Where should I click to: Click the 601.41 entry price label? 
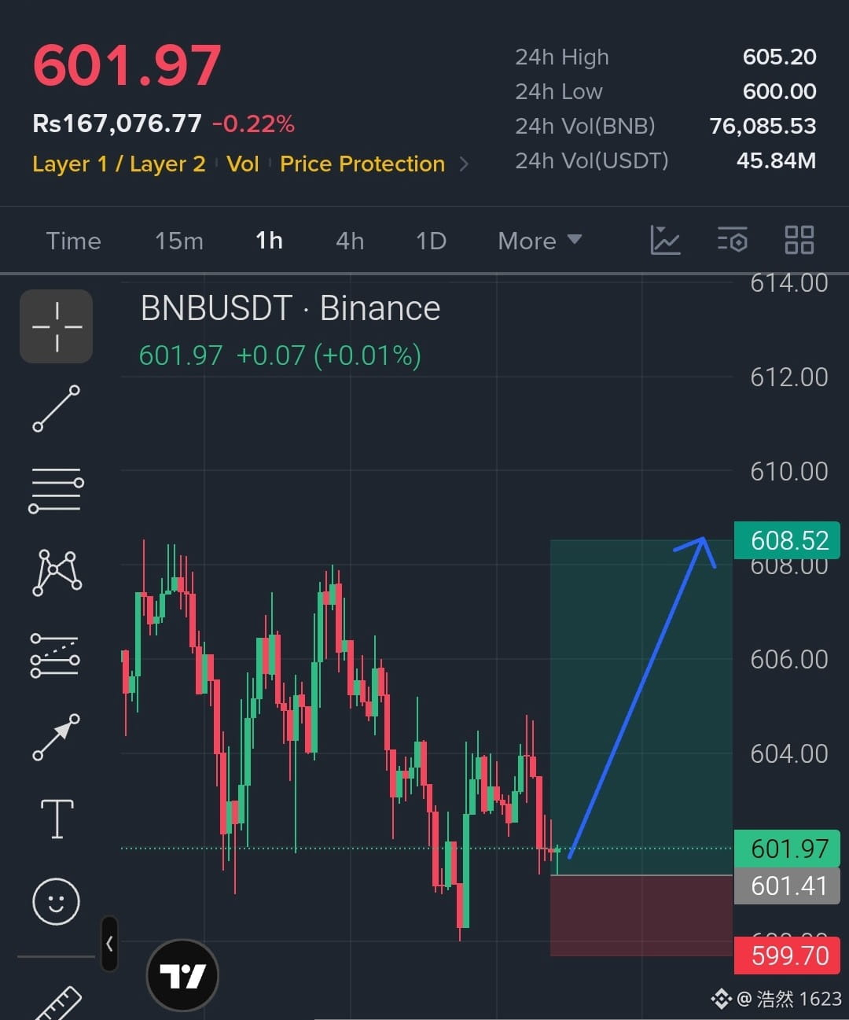(x=787, y=886)
